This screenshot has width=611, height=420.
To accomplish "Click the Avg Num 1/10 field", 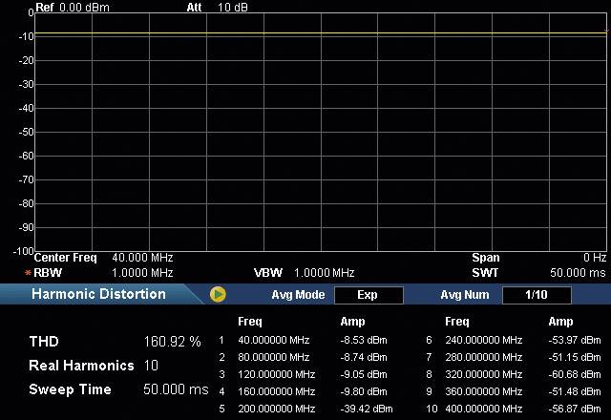I will (x=536, y=295).
